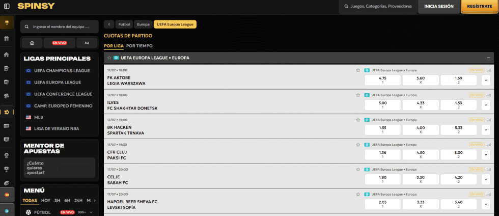499x216 pixels.
Task: Favorite the Ilves vs Shakhtar Donetsk match
Action: pyautogui.click(x=358, y=95)
